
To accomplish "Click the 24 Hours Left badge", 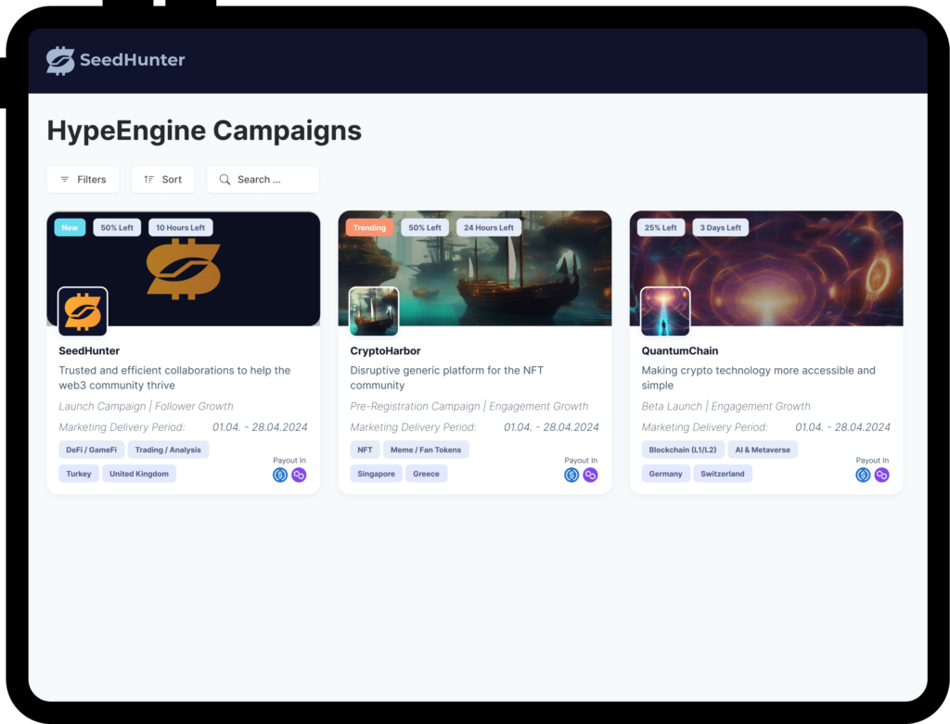I will (488, 228).
